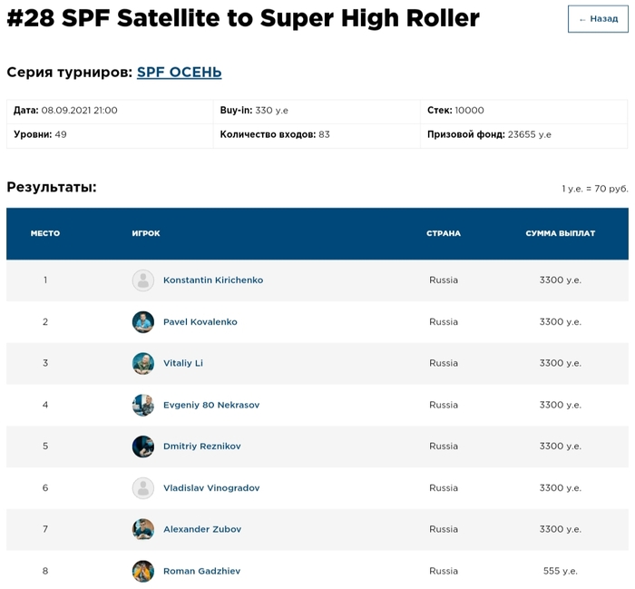Open Evgeniy 80 Nekrasov's avatar
This screenshot has width=635, height=589.
tap(143, 405)
